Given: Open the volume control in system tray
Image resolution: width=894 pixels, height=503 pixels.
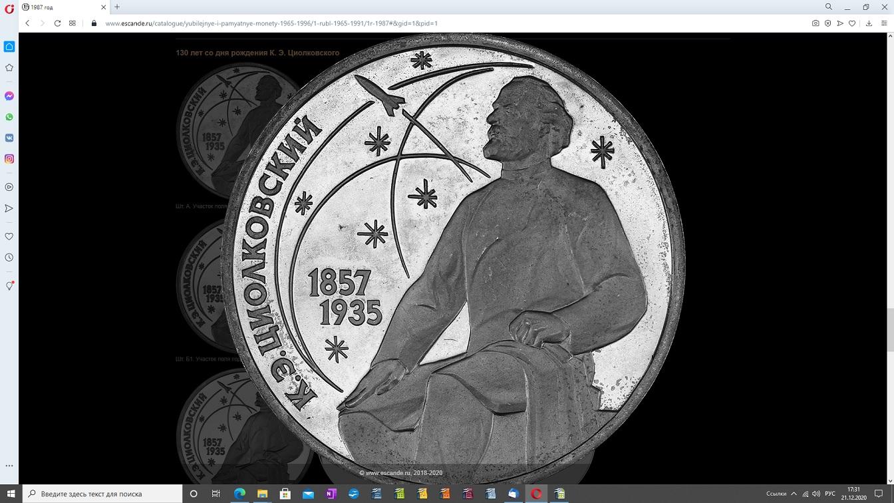Looking at the screenshot, I should pos(816,494).
